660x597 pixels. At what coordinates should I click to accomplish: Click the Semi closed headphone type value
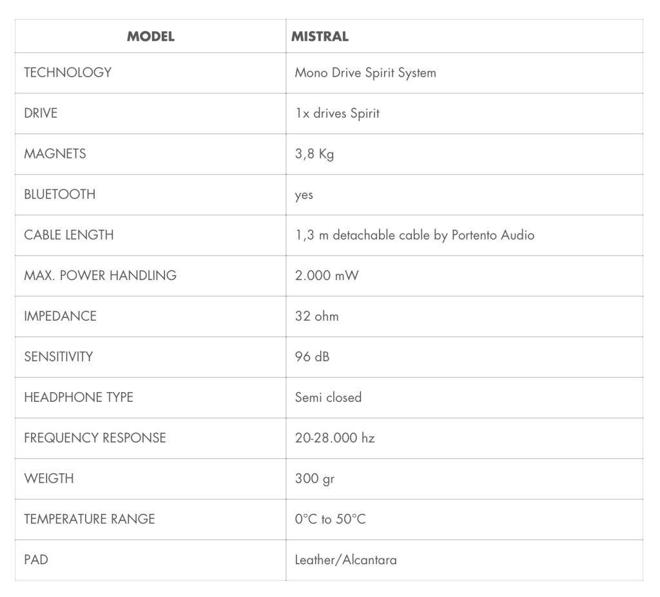point(328,397)
